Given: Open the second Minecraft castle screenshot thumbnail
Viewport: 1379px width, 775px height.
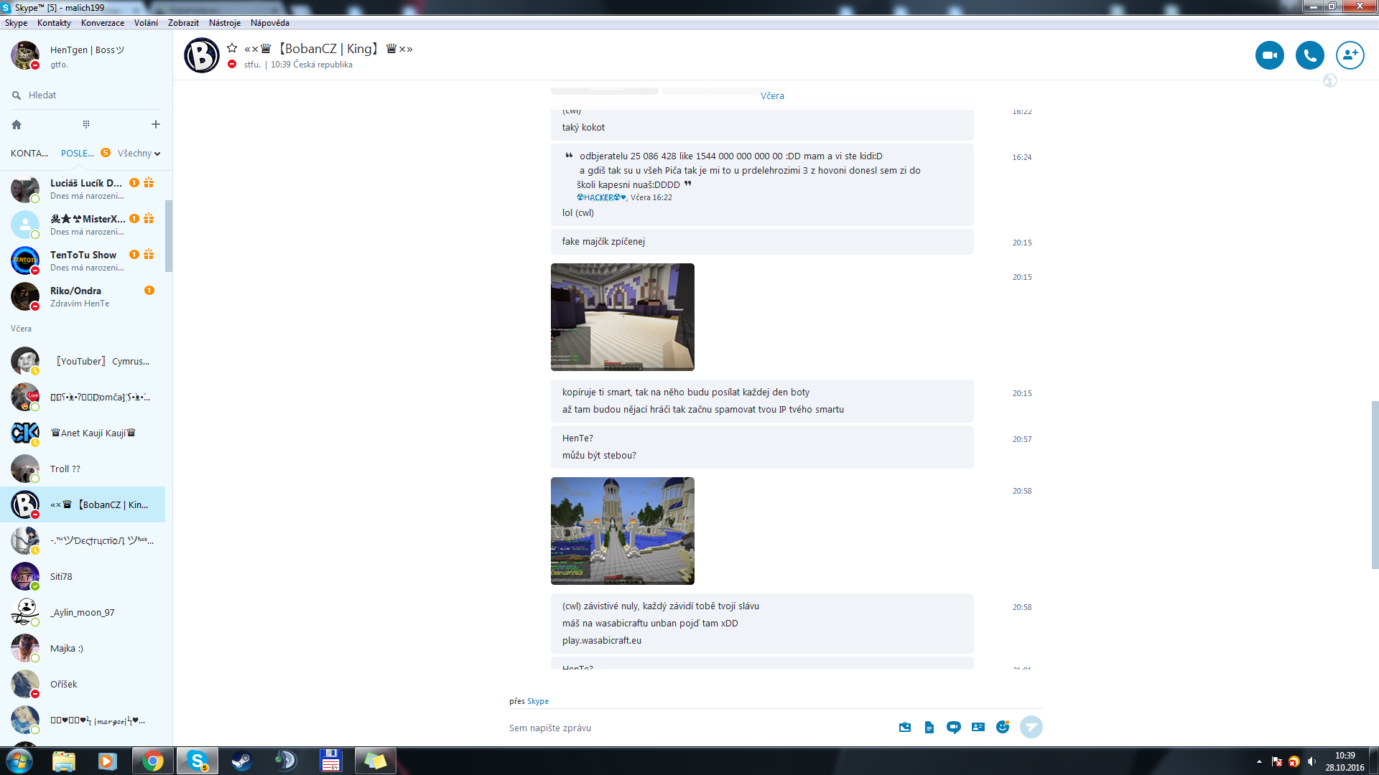Looking at the screenshot, I should [623, 530].
